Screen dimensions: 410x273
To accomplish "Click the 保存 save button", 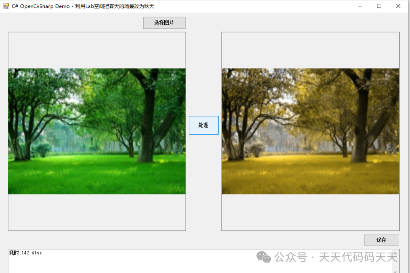I will [382, 240].
